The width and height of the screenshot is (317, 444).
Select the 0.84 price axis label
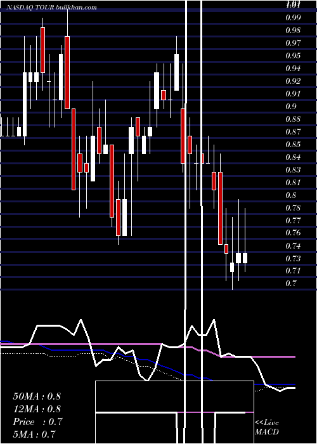[x=293, y=157]
